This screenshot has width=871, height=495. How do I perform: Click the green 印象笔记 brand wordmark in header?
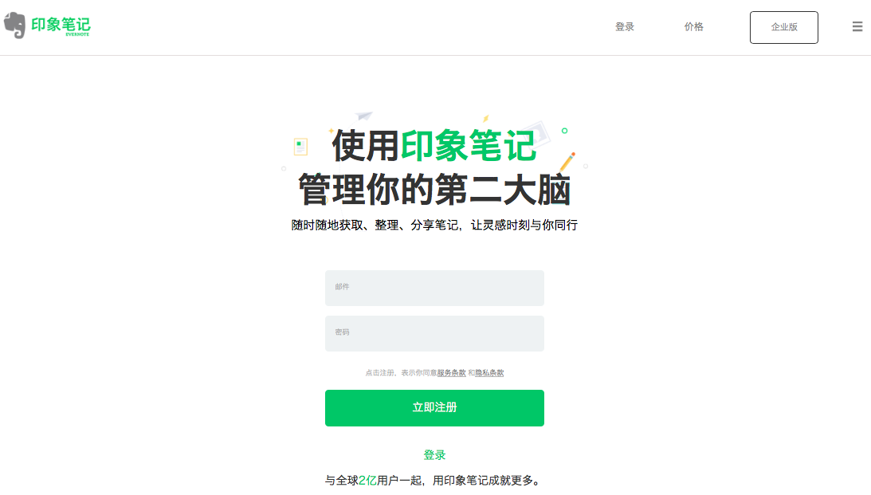(x=61, y=25)
